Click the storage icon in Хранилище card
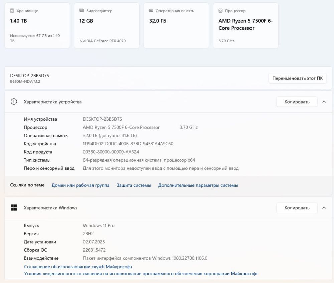This screenshot has width=334, height=283. pyautogui.click(x=12, y=11)
